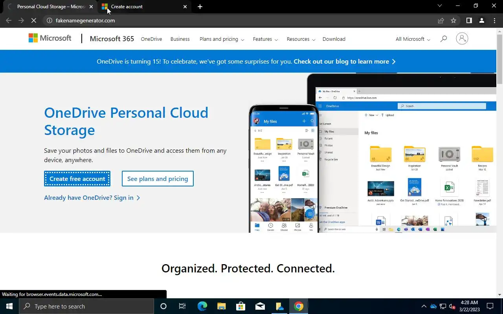Close the Create account tab
This screenshot has width=503, height=314.
click(x=185, y=7)
